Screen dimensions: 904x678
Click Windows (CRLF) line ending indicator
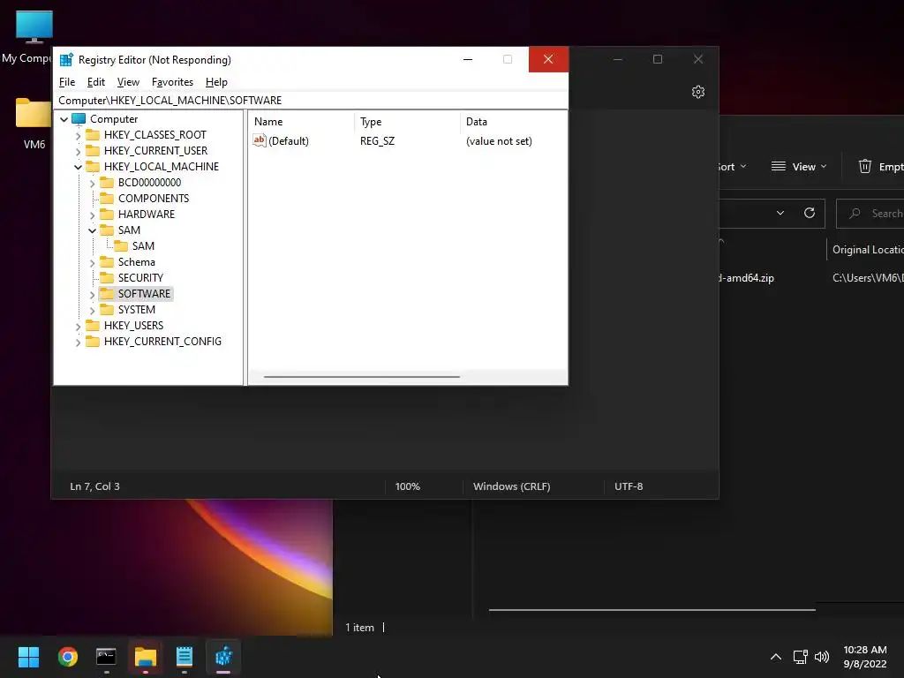512,486
